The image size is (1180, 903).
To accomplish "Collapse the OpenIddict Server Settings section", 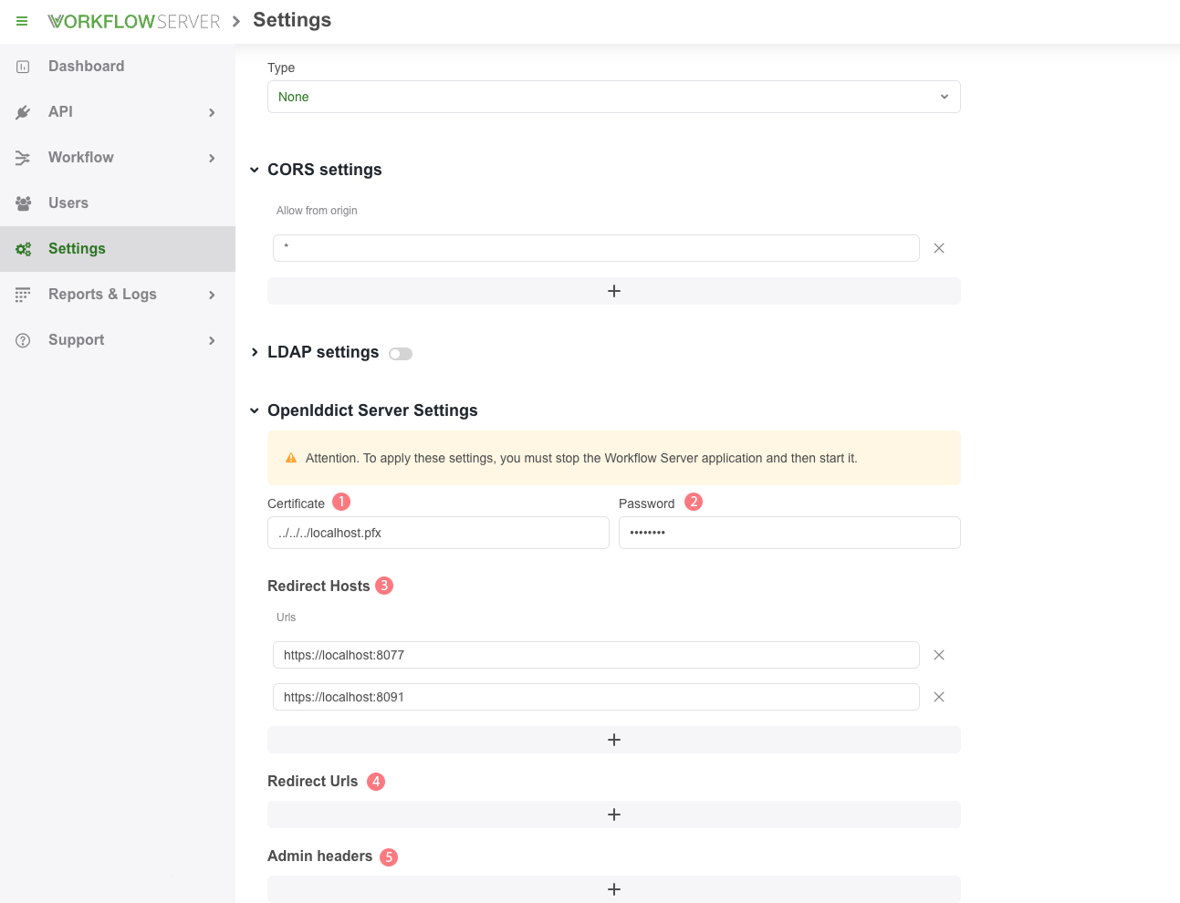I will (255, 411).
